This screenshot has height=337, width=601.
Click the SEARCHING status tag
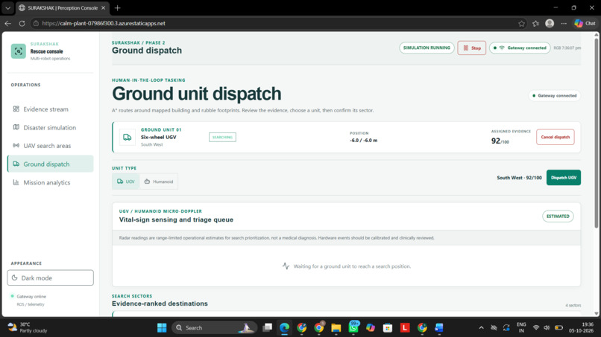coord(222,137)
